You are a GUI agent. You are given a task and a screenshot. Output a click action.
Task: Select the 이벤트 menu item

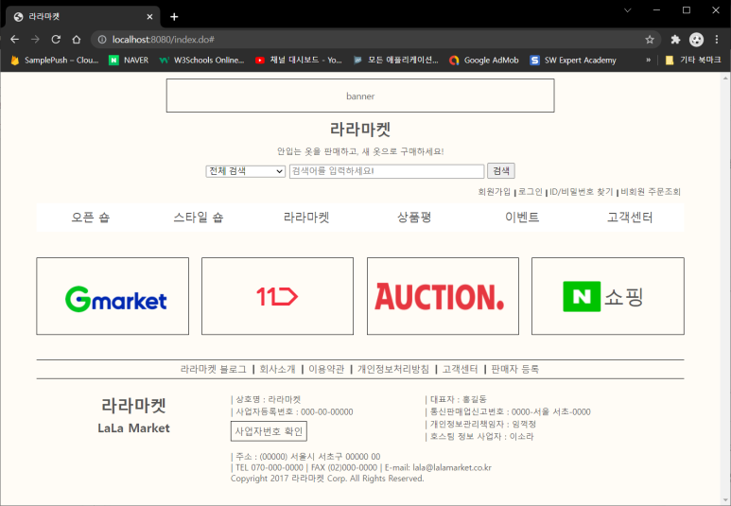tap(522, 218)
